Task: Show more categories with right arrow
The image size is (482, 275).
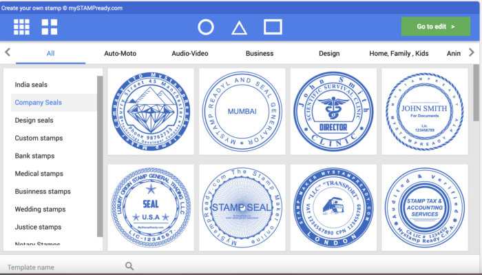Action: [471, 52]
